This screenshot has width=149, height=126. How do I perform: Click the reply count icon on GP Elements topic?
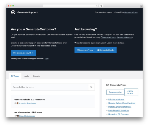click(15, 116)
